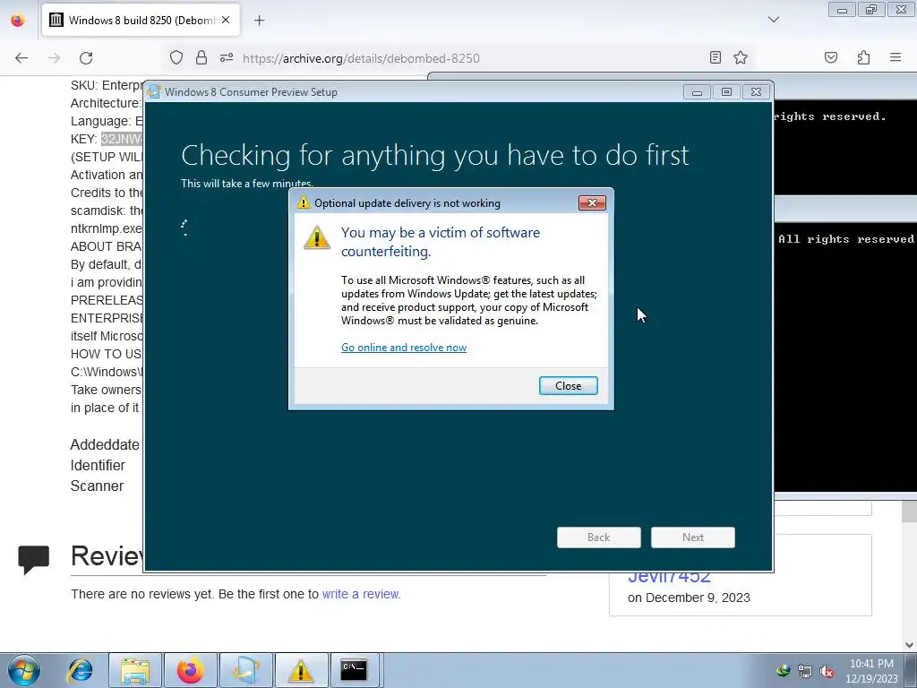This screenshot has width=917, height=688.
Task: Open the tracking protection shield icon
Action: [176, 57]
